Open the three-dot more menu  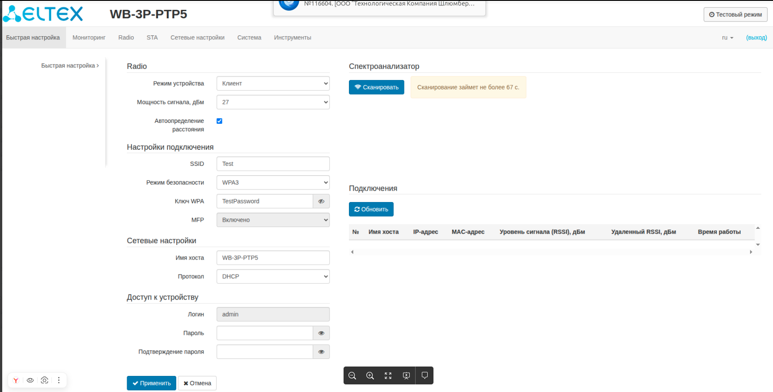[x=59, y=380]
